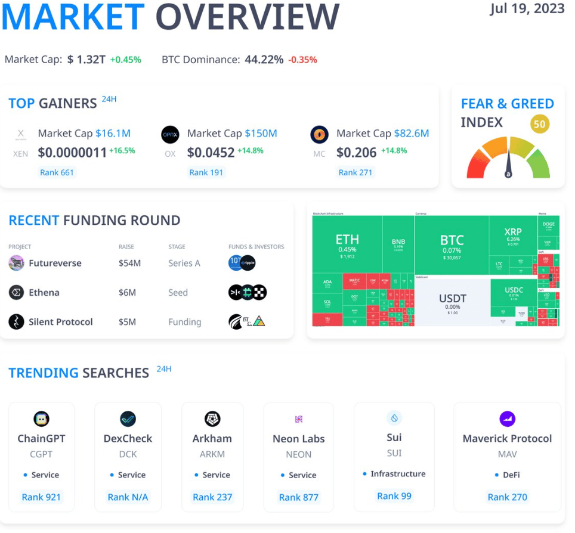The image size is (575, 533).
Task: Select the ETH tile in the heatmap
Action: click(x=347, y=244)
